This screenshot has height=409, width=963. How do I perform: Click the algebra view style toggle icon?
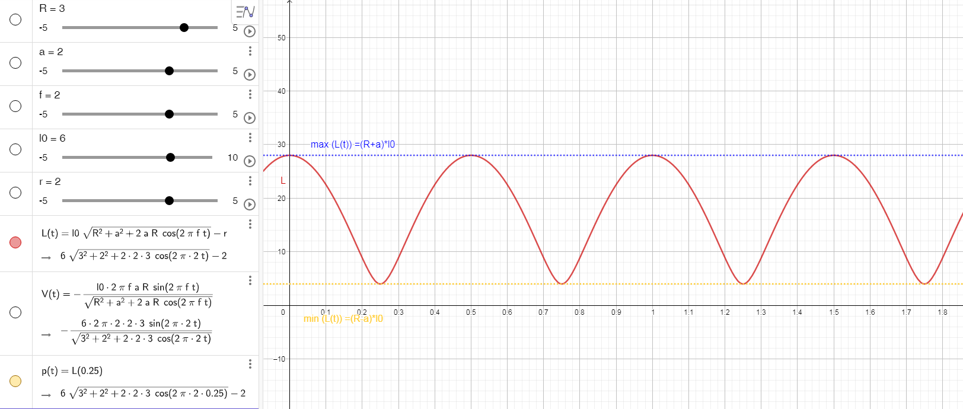click(x=245, y=11)
